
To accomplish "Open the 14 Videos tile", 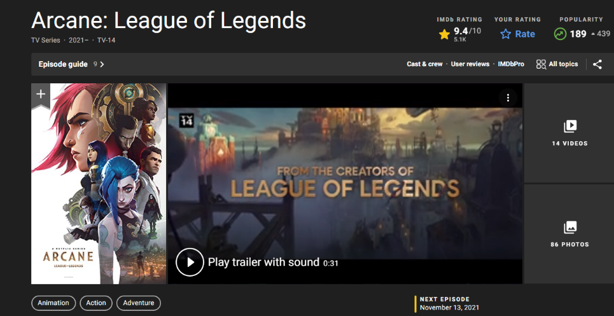I will [569, 133].
